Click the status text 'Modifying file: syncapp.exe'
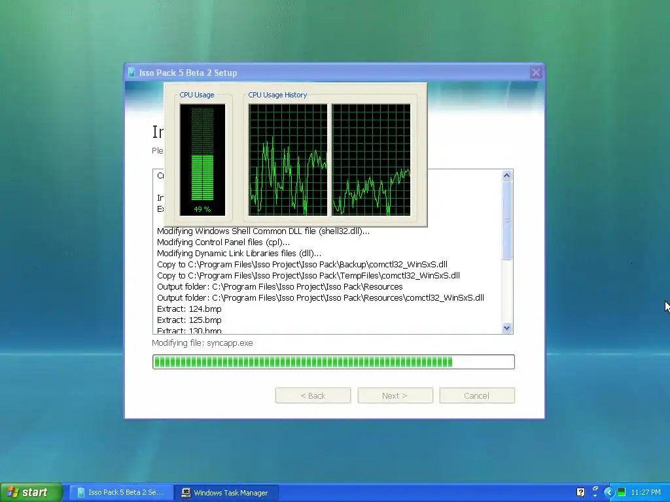The height and width of the screenshot is (502, 670). point(203,343)
